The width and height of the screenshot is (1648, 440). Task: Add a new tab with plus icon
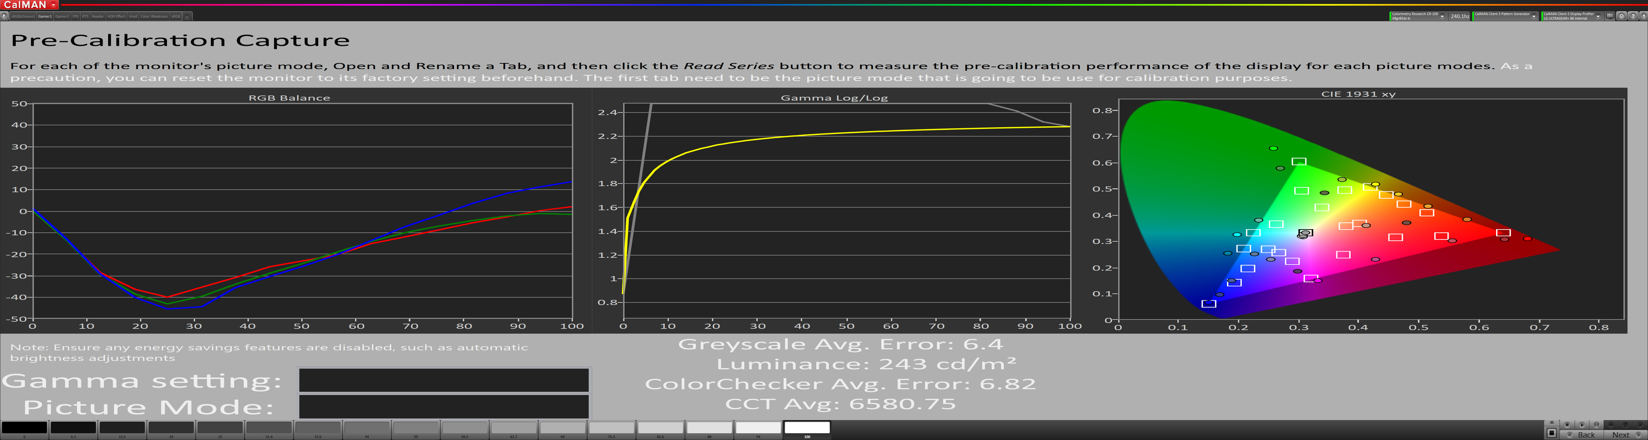tap(187, 17)
